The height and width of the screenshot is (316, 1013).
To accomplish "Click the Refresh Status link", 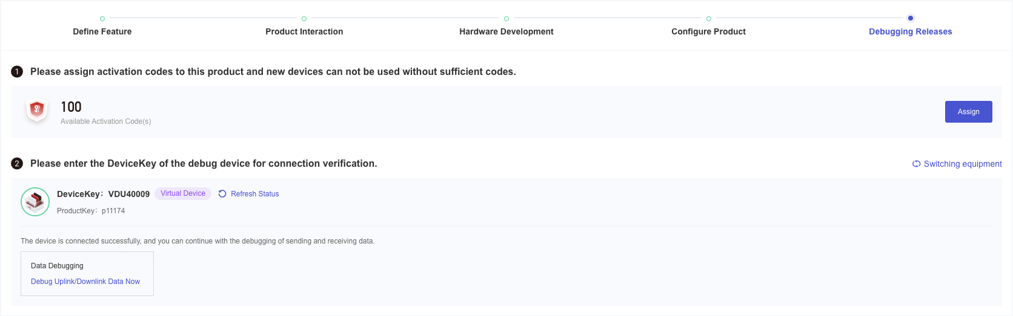I will pos(248,194).
